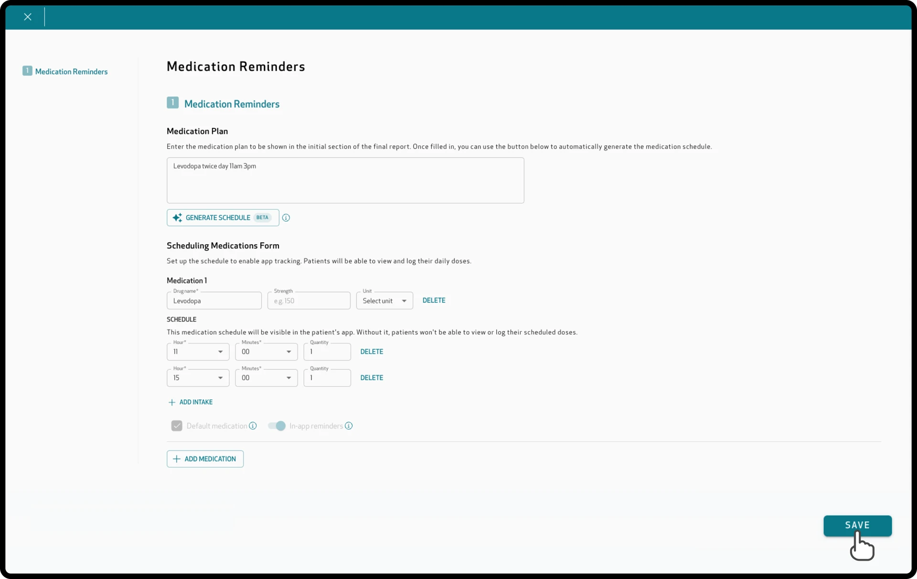Open Minutes dropdown in the 11 o'clock row

click(x=266, y=352)
